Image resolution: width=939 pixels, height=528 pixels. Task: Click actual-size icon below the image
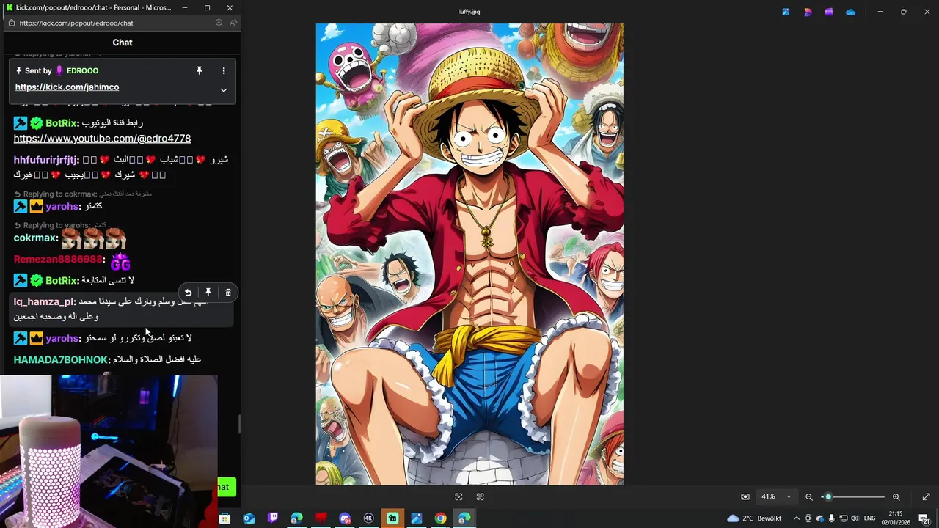tap(481, 496)
